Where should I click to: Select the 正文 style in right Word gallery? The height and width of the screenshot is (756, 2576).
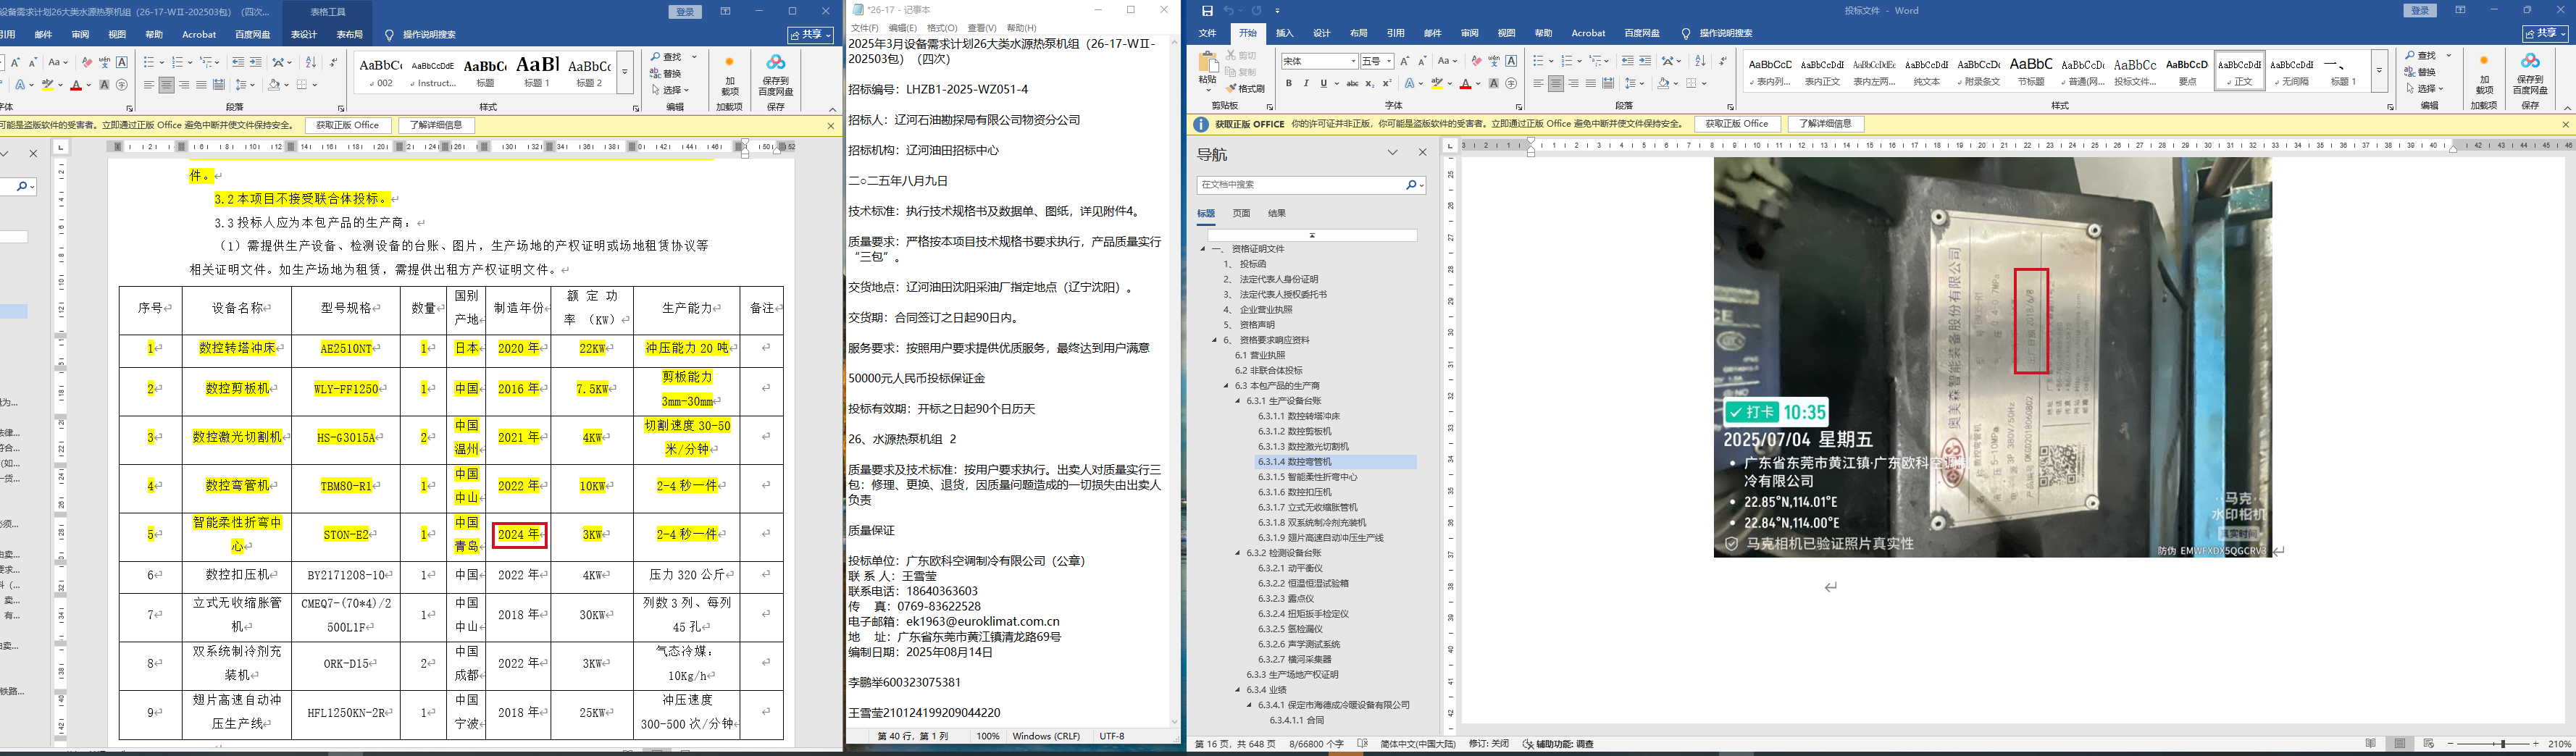click(2239, 70)
